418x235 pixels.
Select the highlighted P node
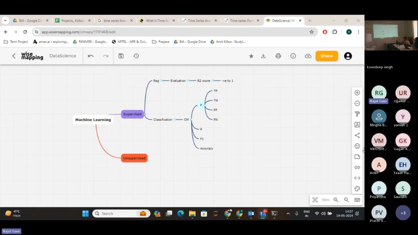point(201,105)
